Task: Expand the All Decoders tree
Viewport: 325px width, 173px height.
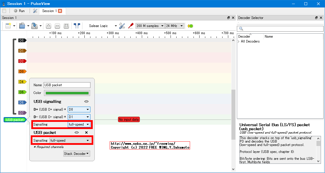Action: (x=239, y=41)
